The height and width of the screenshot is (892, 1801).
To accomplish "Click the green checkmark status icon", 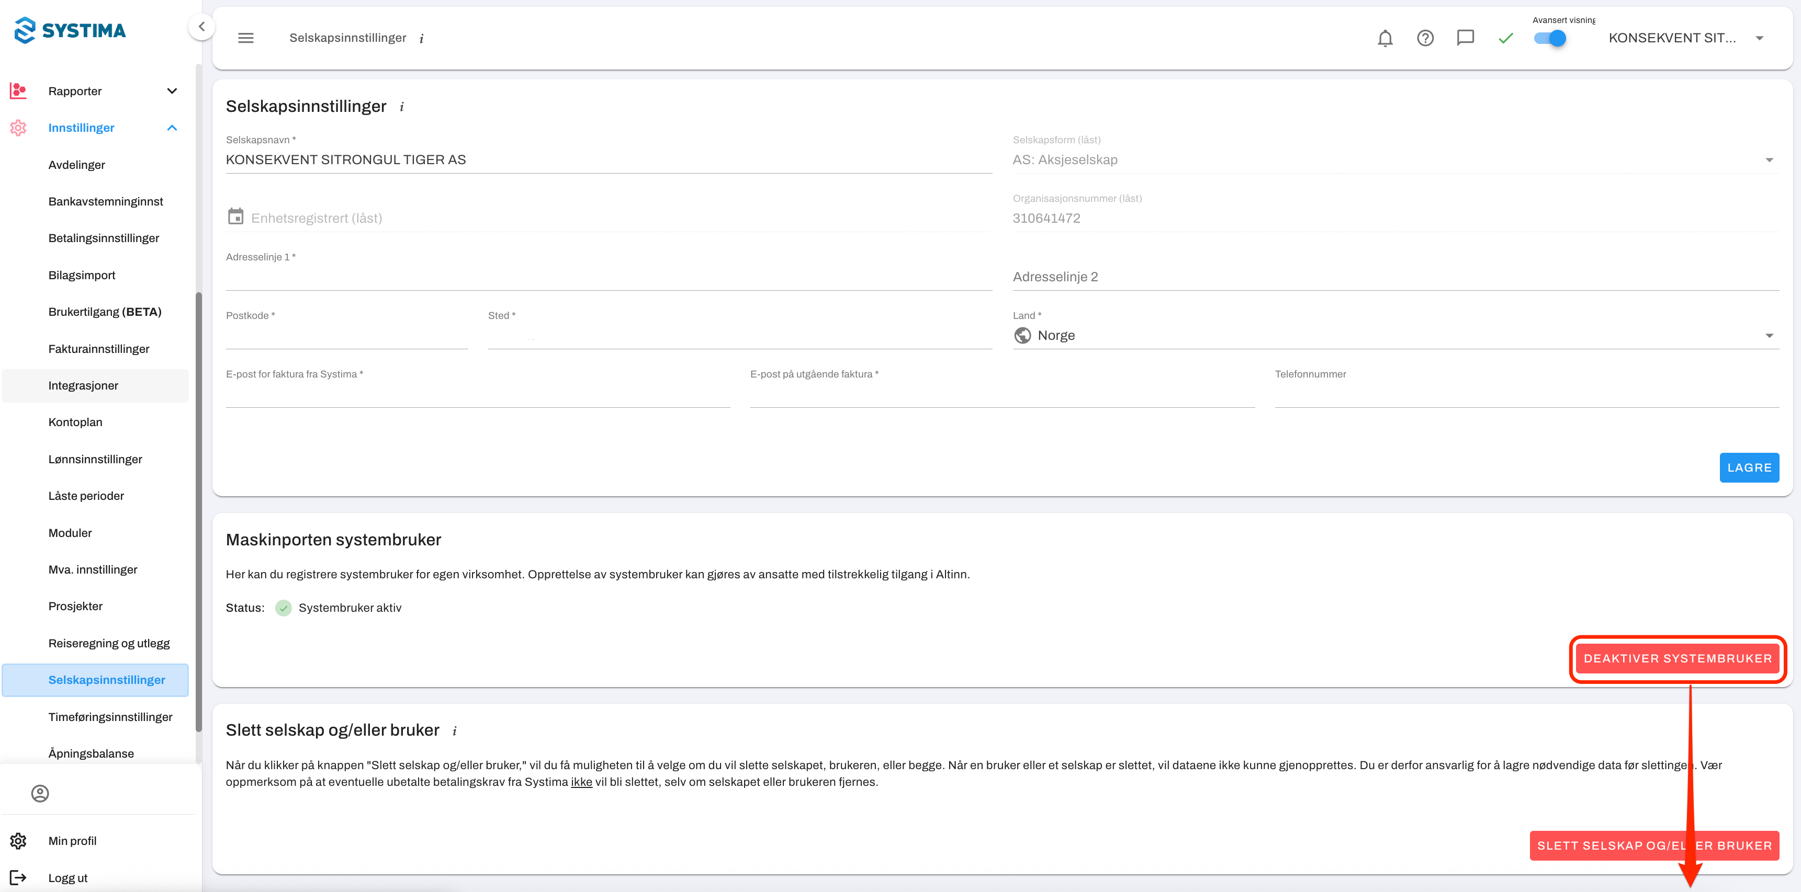I will coord(1505,38).
